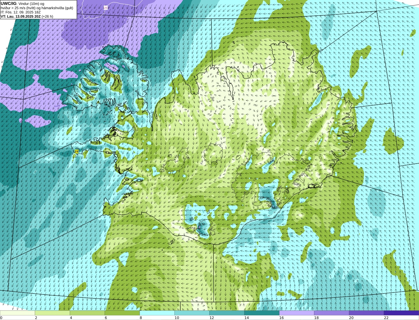
Task: Click the 12–14 m/s medium teal legend swatch
Action: click(x=227, y=313)
